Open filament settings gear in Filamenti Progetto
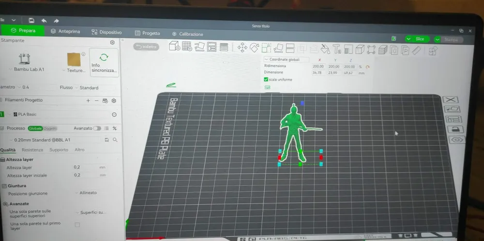This screenshot has width=484, height=241. tap(114, 101)
